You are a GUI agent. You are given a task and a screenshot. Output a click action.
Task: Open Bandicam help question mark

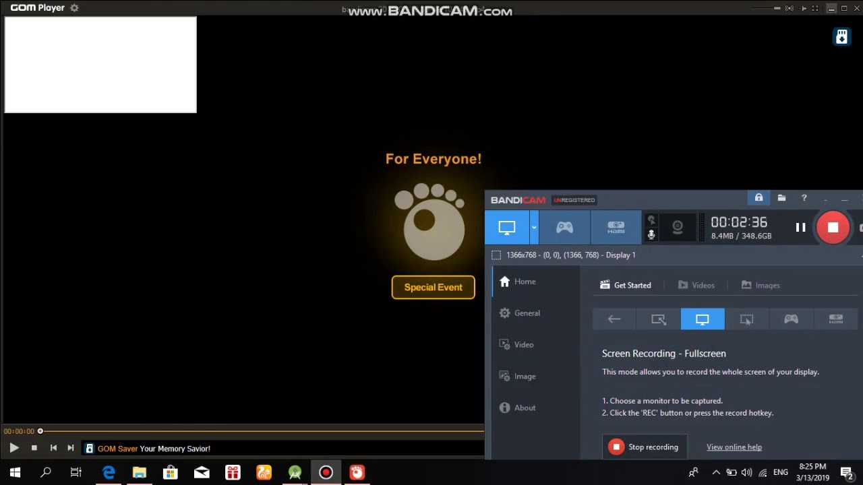[x=804, y=198]
